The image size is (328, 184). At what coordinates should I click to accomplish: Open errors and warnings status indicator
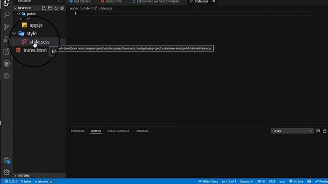[x=11, y=181]
